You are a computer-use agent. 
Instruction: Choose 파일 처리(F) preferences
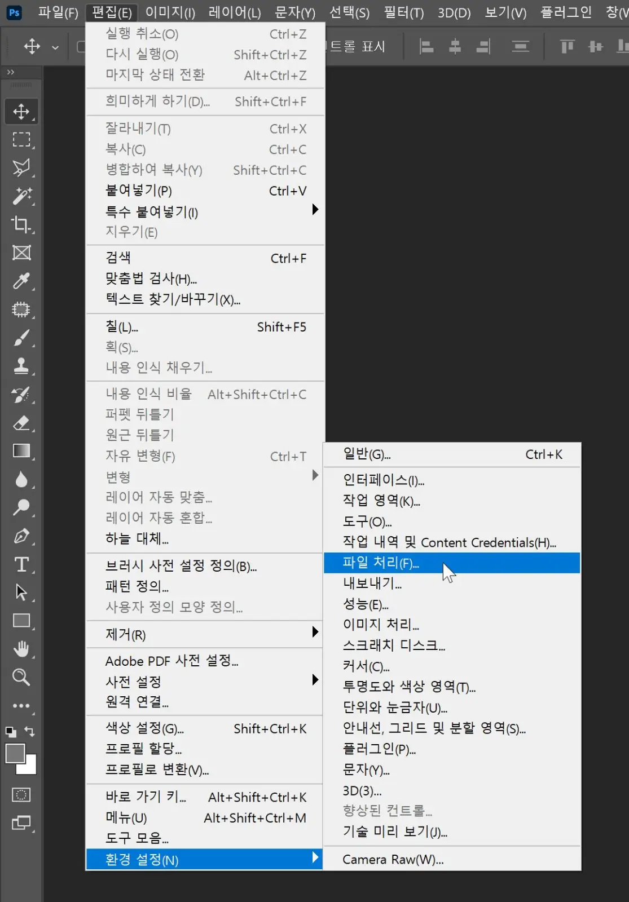click(452, 563)
